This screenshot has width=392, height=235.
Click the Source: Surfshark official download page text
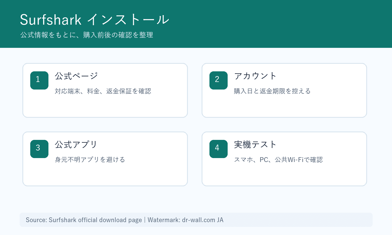(84, 220)
